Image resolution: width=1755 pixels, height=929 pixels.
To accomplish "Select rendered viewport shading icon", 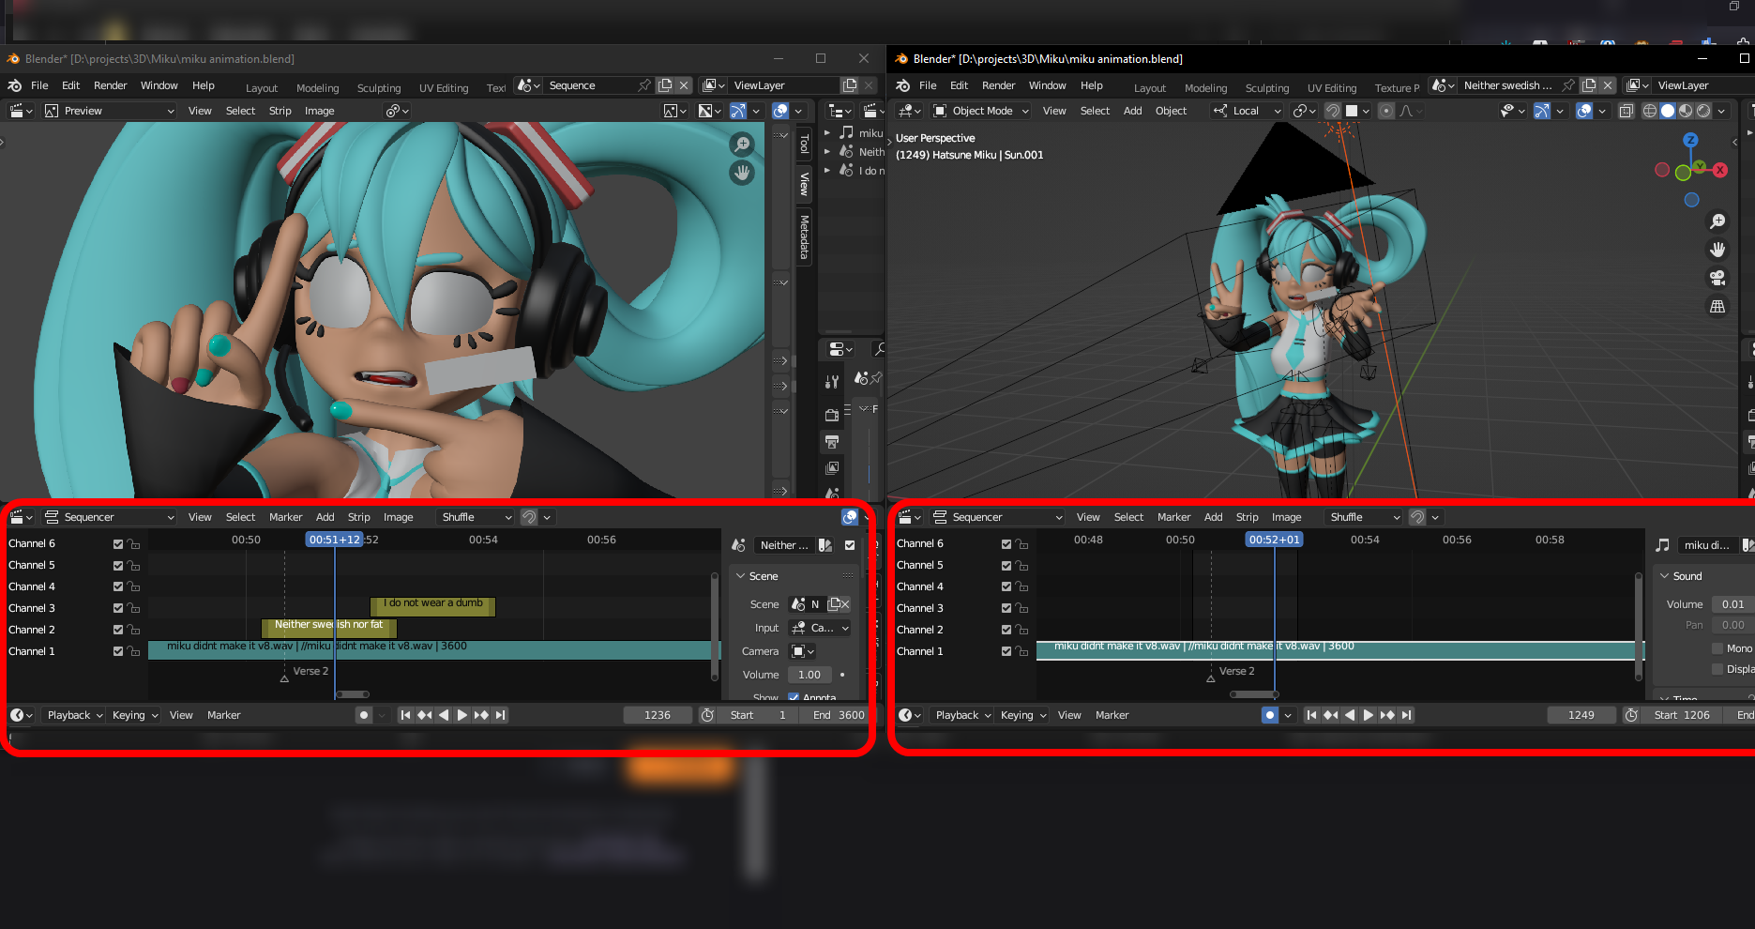I will click(1703, 111).
